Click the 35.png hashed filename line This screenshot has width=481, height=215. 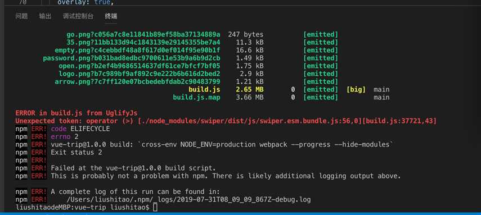[143, 42]
